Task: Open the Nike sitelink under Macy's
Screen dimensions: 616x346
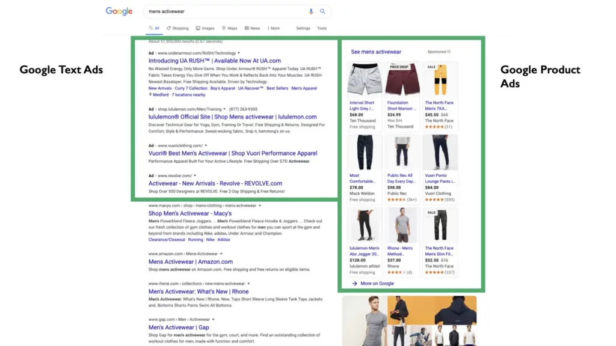Action: pos(210,240)
